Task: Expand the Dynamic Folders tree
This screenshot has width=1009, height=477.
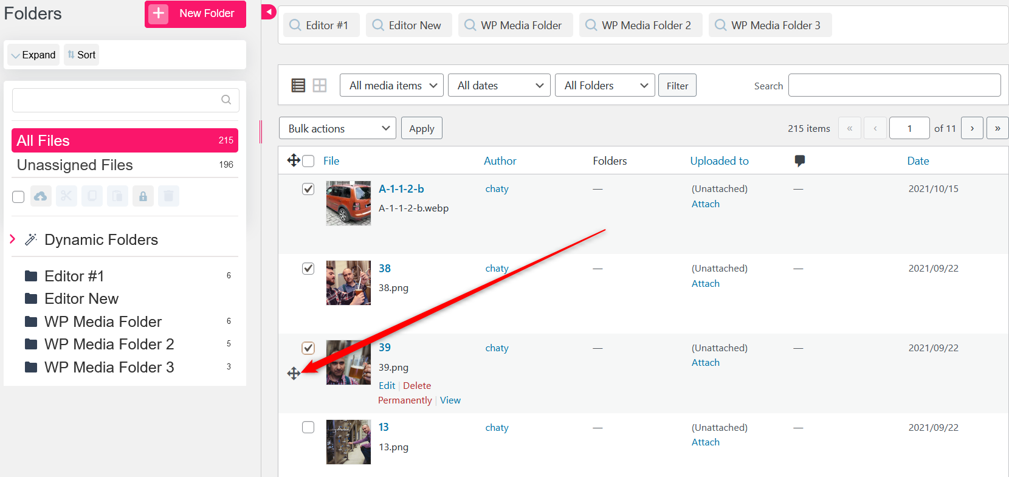Action: [13, 239]
